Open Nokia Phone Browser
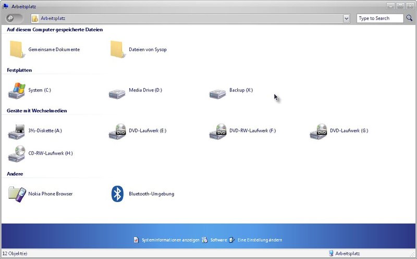 (x=17, y=194)
